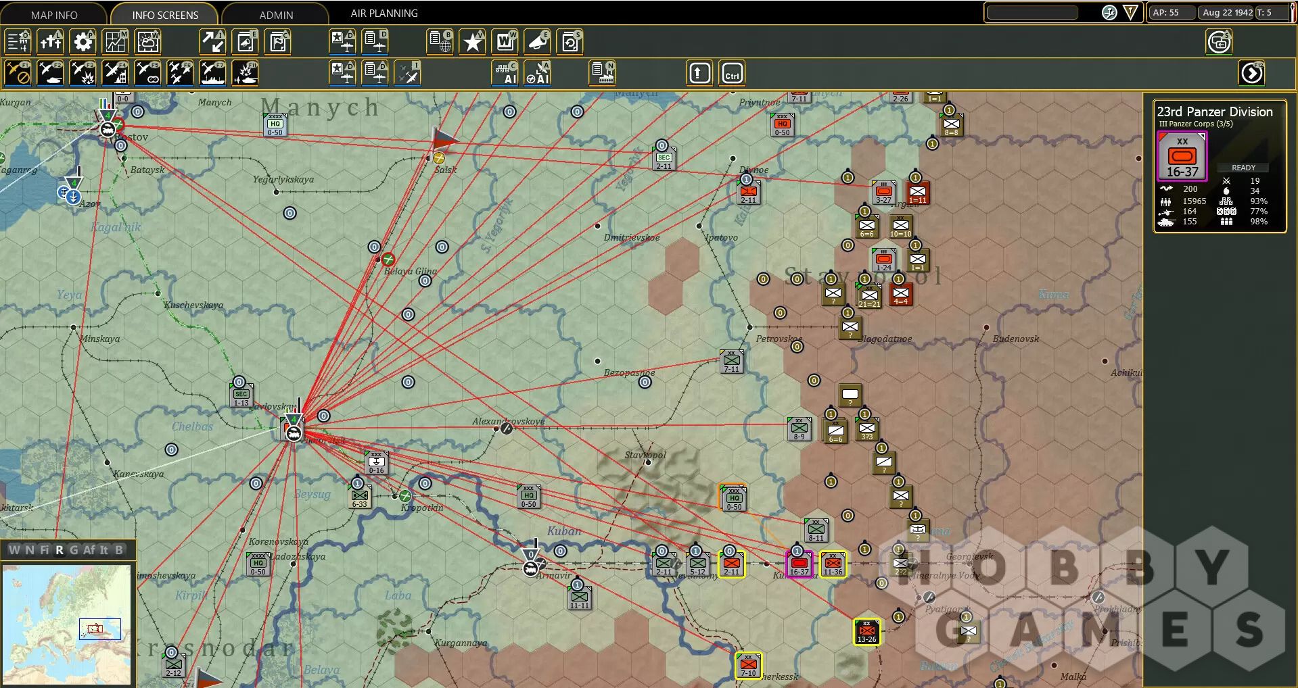
Task: Switch to the INFO SCREENS tab
Action: click(x=165, y=14)
